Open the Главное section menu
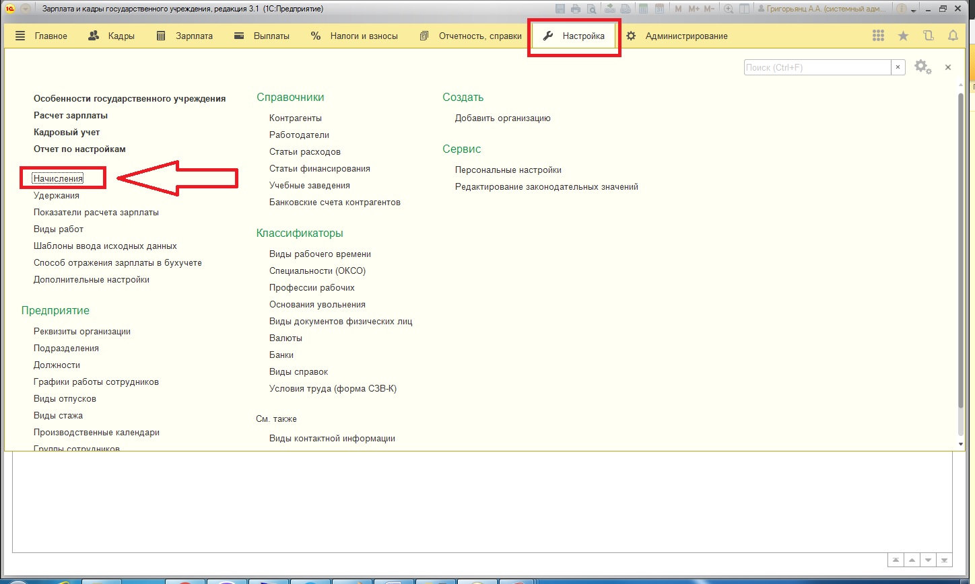 (42, 36)
